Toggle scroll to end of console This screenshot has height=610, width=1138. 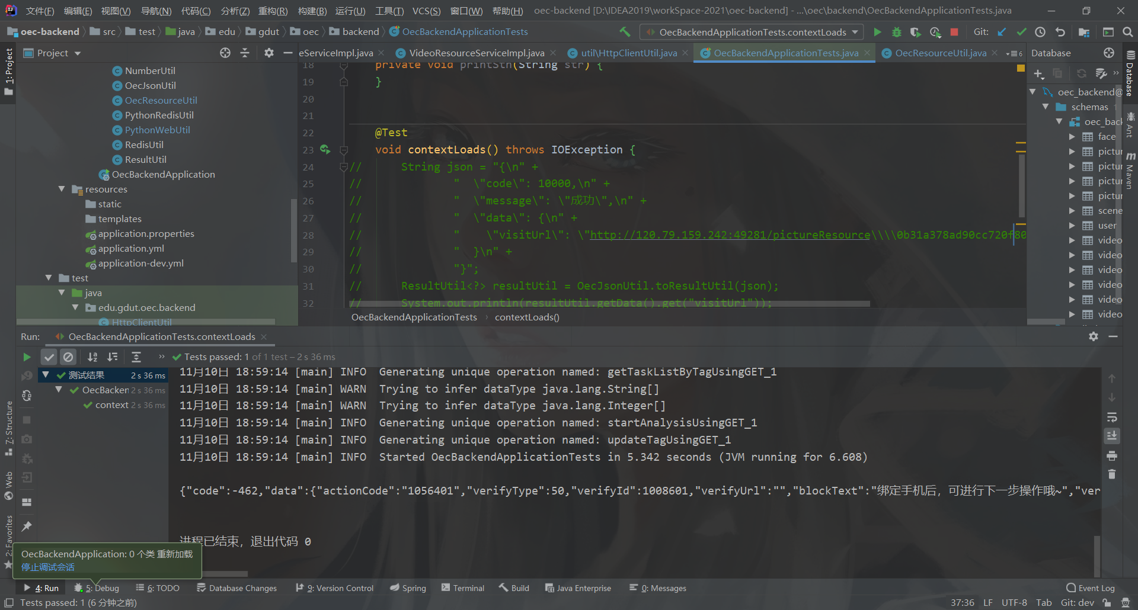1112,436
